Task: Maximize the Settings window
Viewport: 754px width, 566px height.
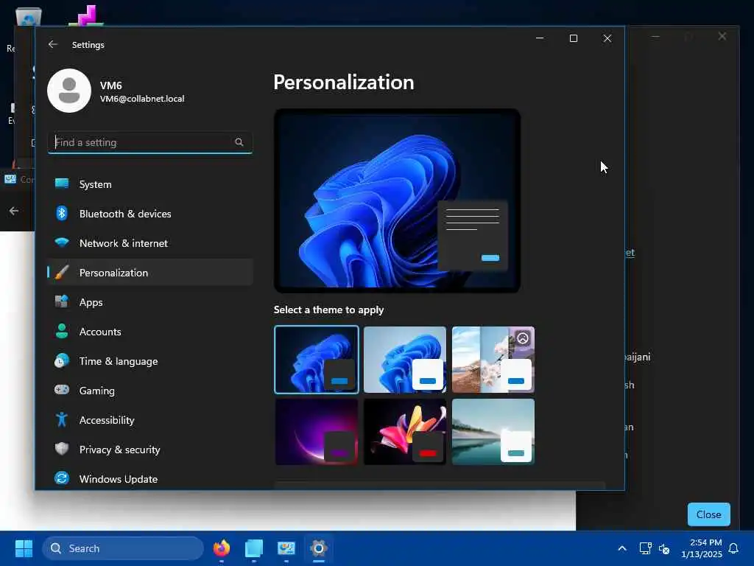Action: click(574, 38)
